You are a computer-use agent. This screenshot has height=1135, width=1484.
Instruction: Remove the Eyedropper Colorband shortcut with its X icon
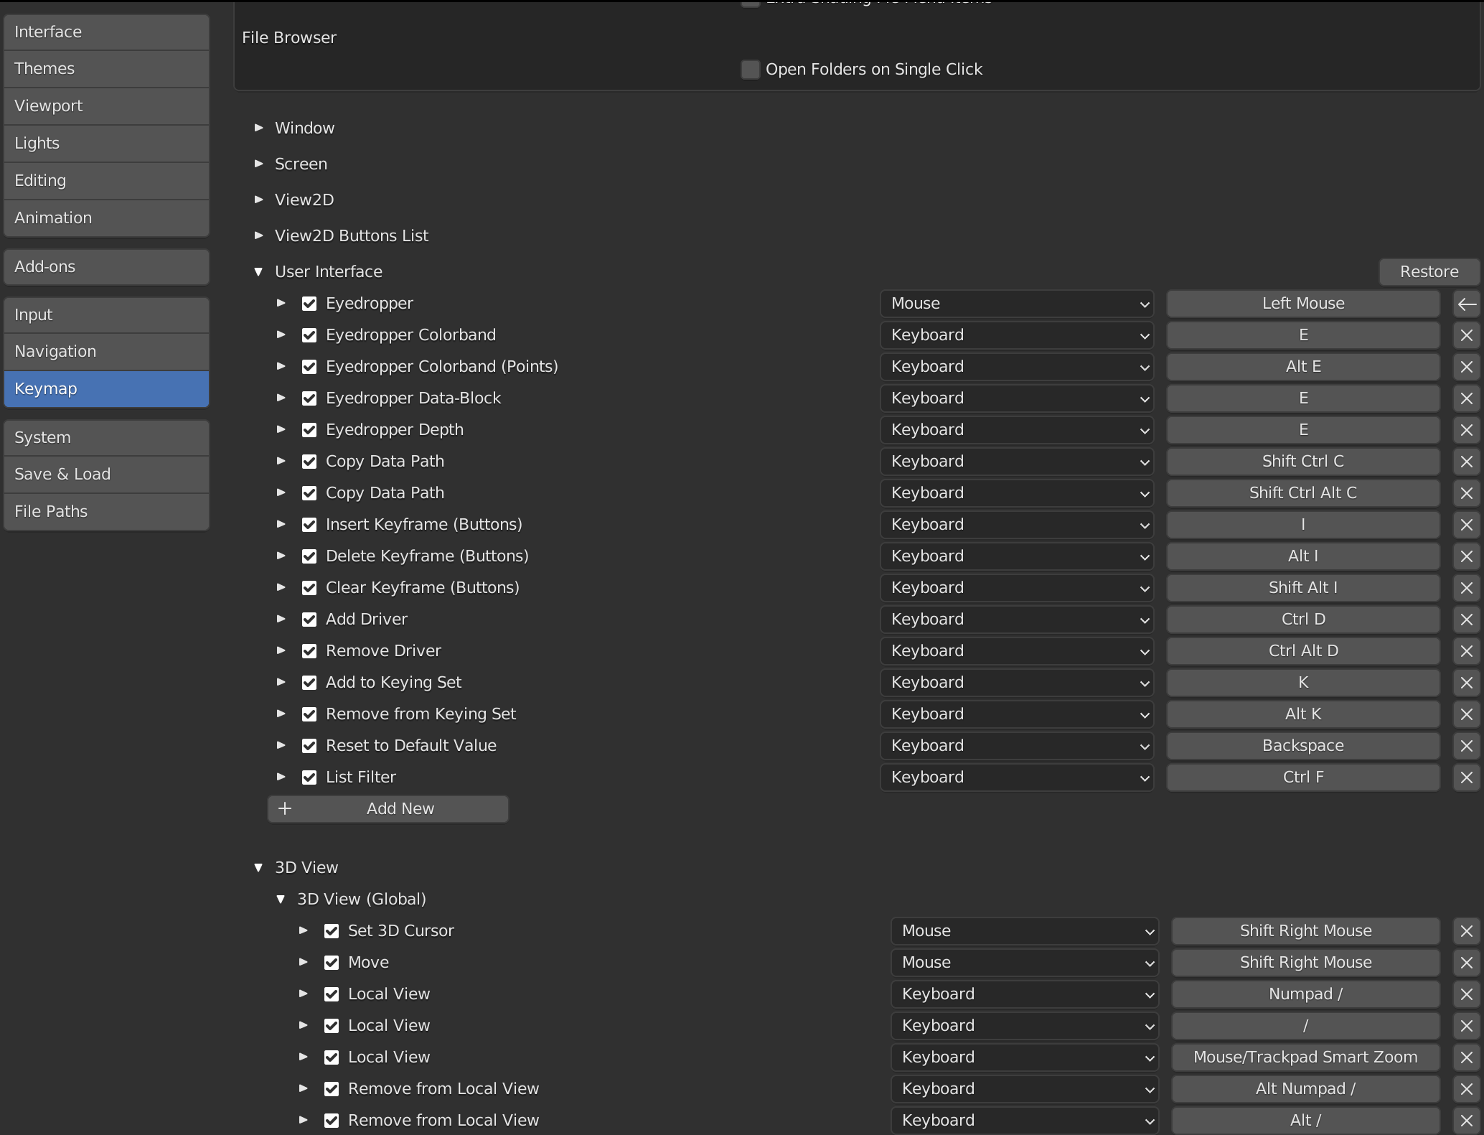[1467, 335]
